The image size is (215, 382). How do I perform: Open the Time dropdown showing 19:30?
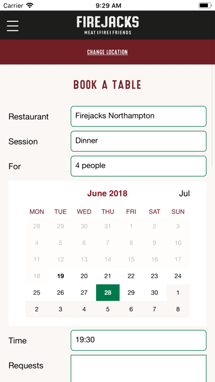(x=139, y=340)
